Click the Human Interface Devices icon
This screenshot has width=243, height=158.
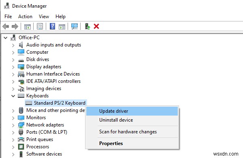coord(21,74)
